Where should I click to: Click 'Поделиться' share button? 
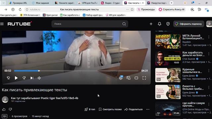133,109
